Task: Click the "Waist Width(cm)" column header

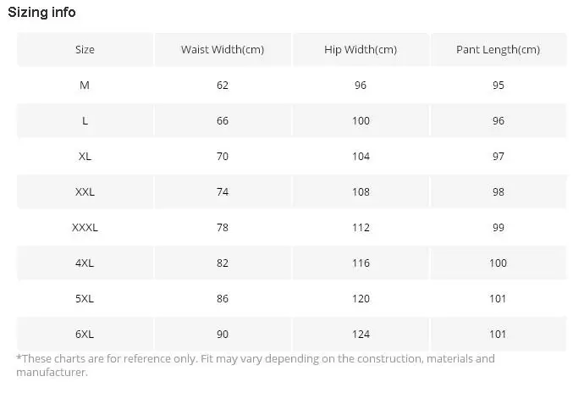Action: (x=223, y=49)
